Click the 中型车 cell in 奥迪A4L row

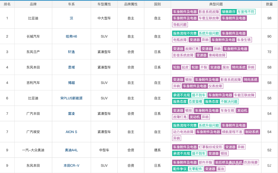click(x=104, y=150)
